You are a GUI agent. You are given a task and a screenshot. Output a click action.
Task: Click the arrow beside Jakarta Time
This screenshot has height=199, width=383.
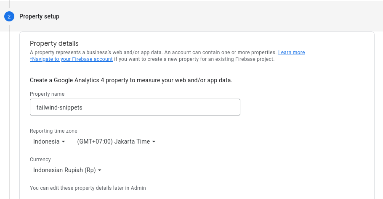point(154,142)
